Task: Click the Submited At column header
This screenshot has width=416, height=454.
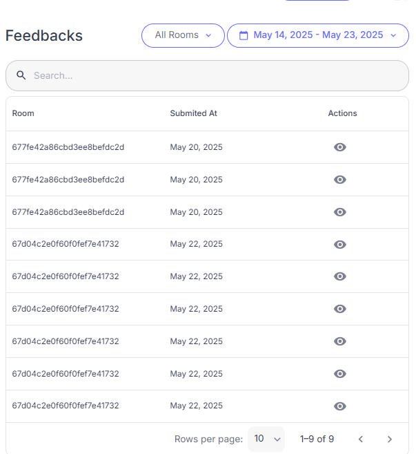Action: [194, 113]
